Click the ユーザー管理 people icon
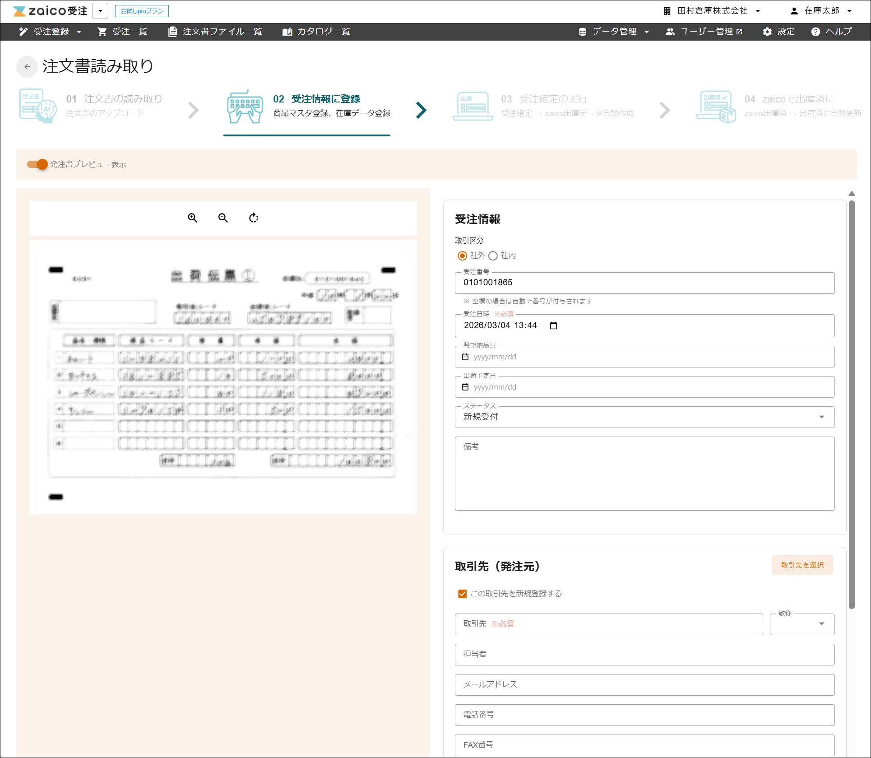Screen dimensions: 871x758 [x=670, y=32]
